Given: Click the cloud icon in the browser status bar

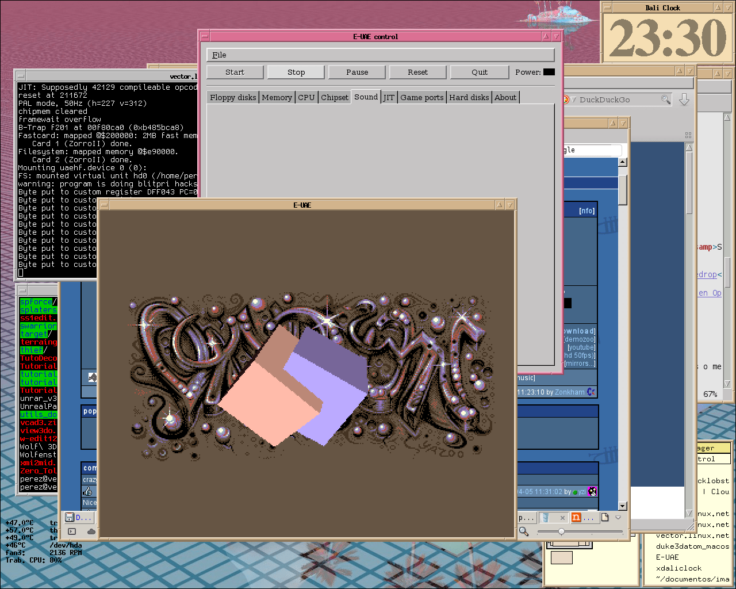Looking at the screenshot, I should click(x=91, y=531).
